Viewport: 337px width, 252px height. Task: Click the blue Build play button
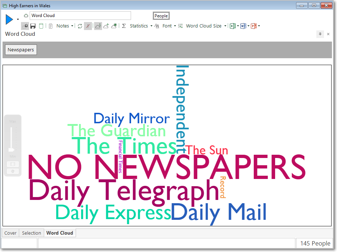click(x=9, y=19)
